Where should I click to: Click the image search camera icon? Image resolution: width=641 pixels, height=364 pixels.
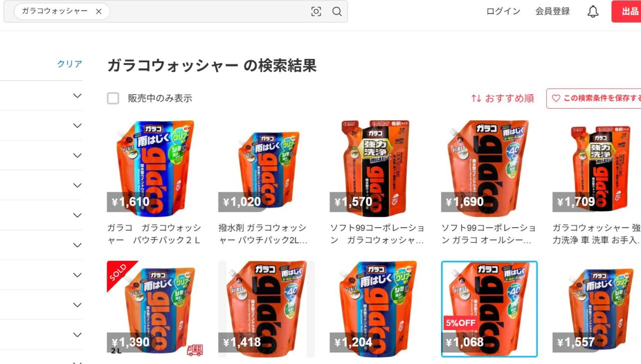(x=316, y=12)
